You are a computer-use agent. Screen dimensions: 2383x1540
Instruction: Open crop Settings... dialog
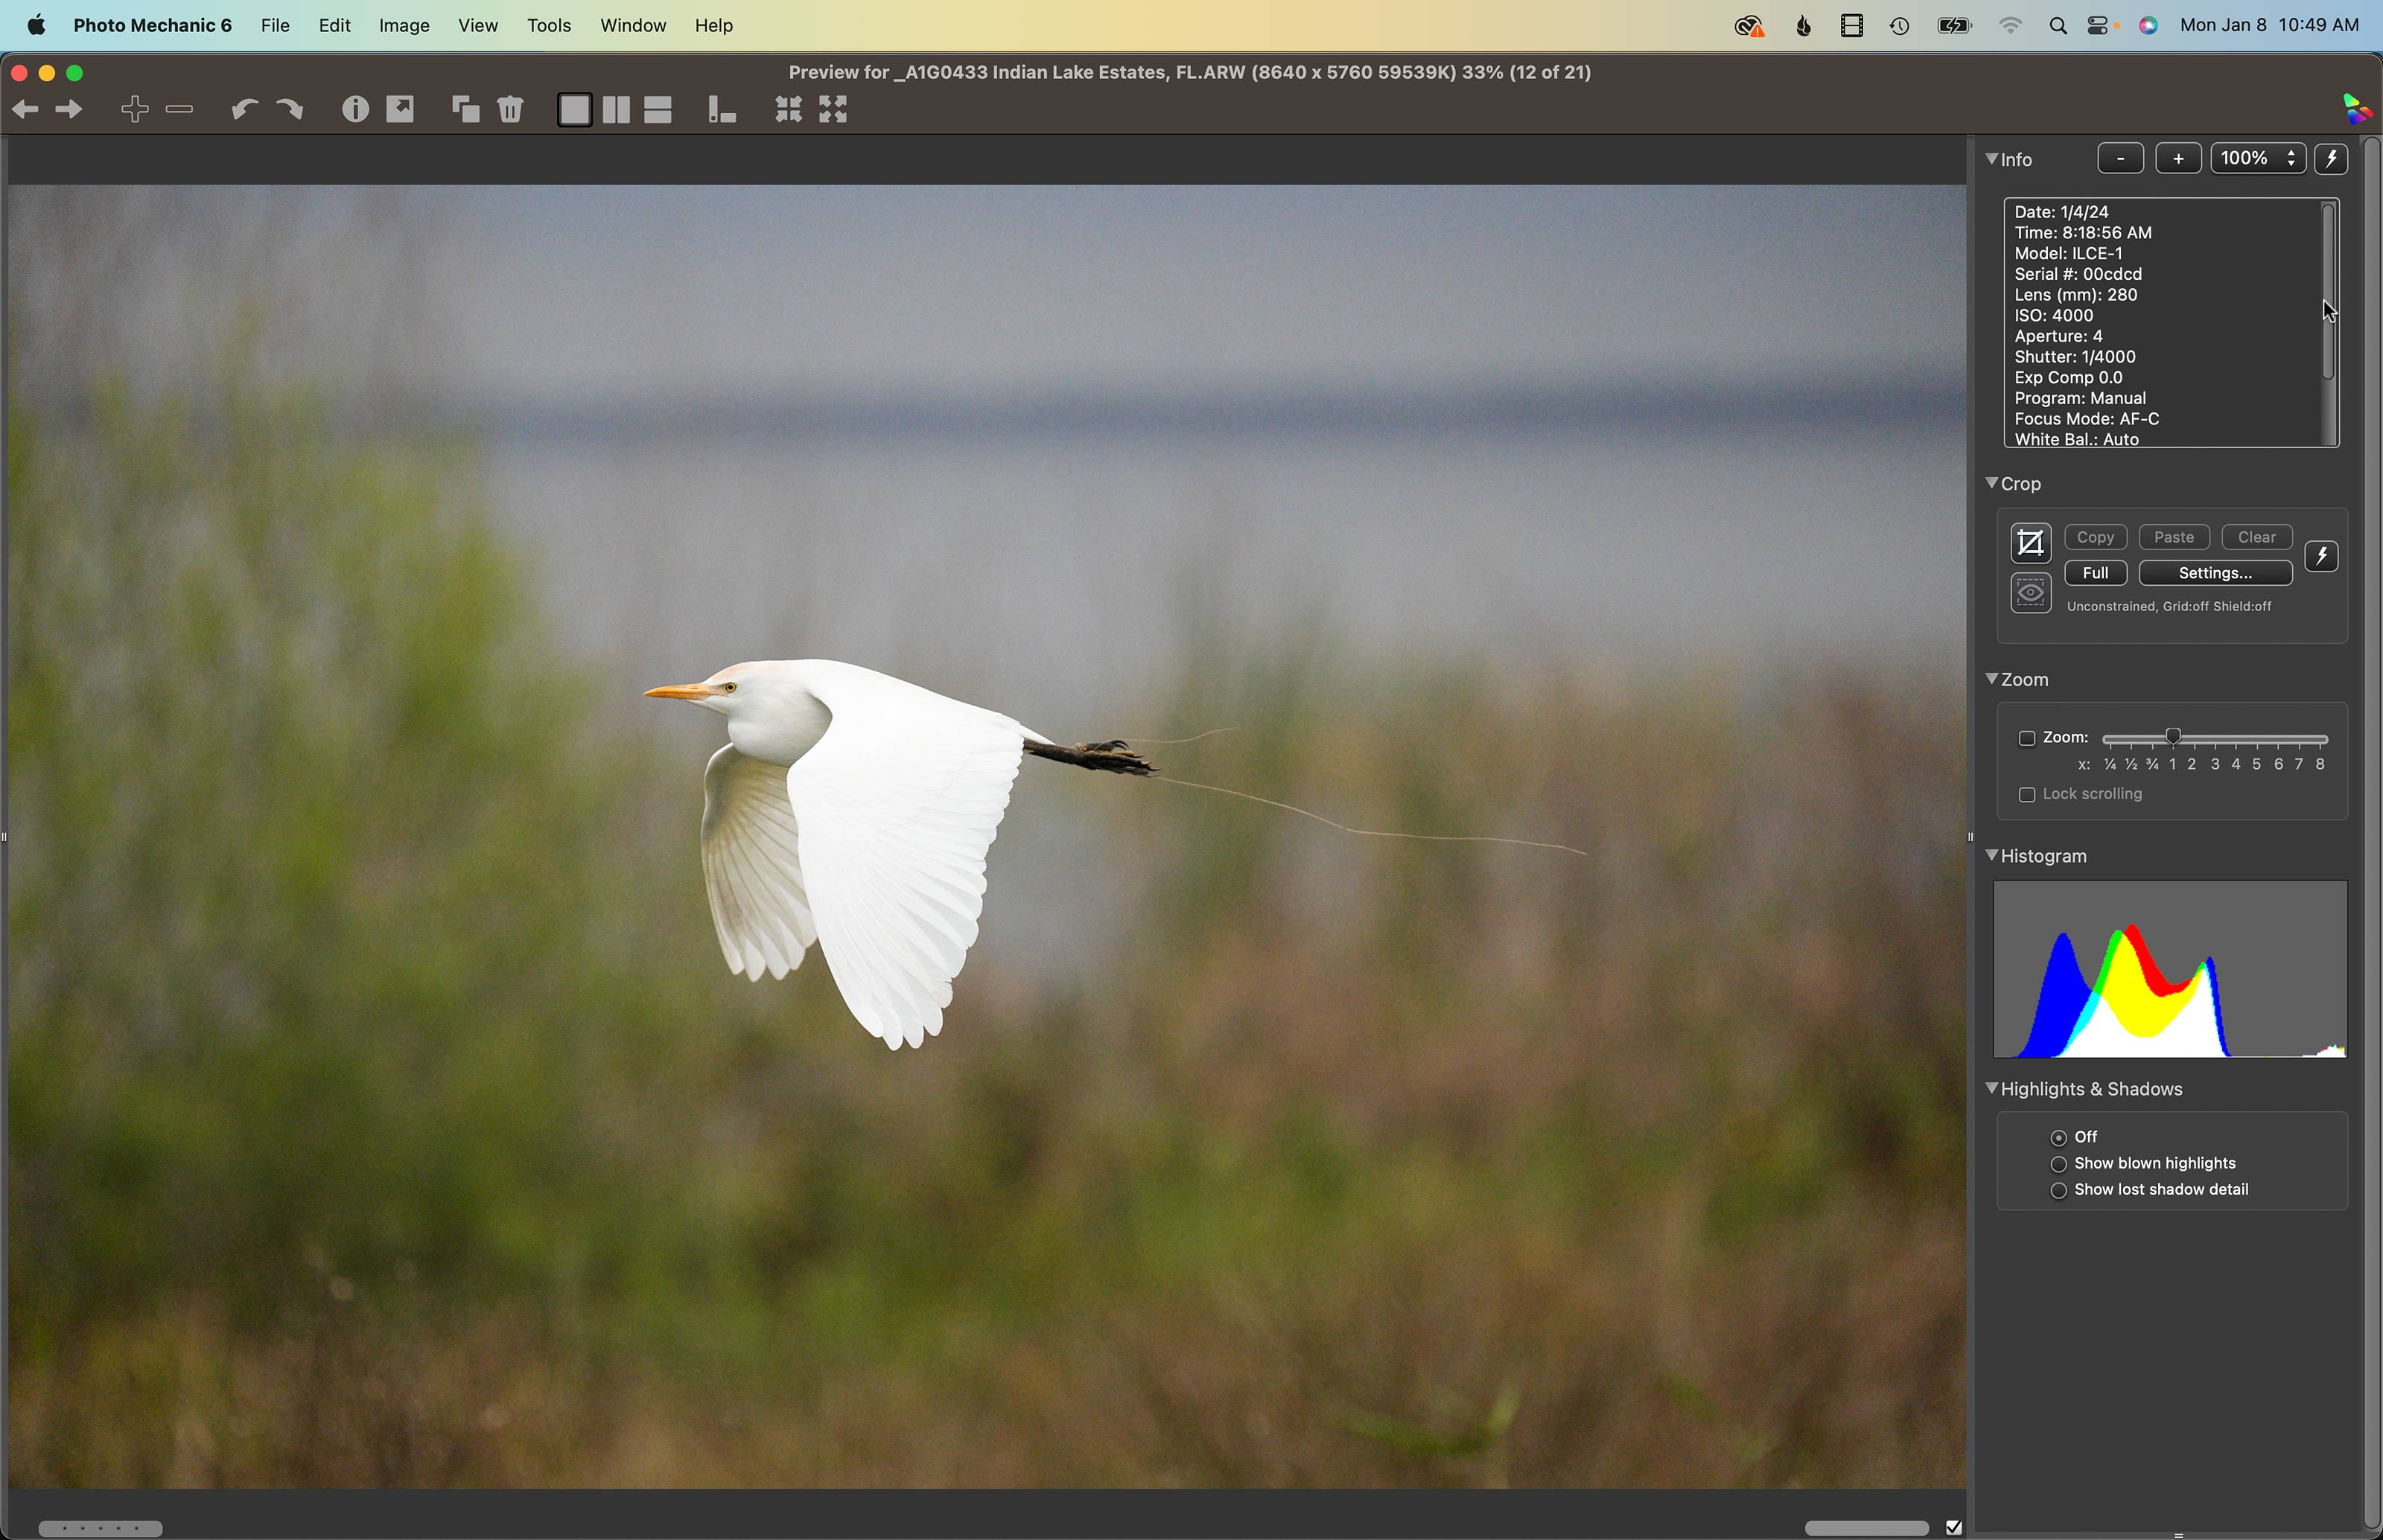pyautogui.click(x=2215, y=574)
